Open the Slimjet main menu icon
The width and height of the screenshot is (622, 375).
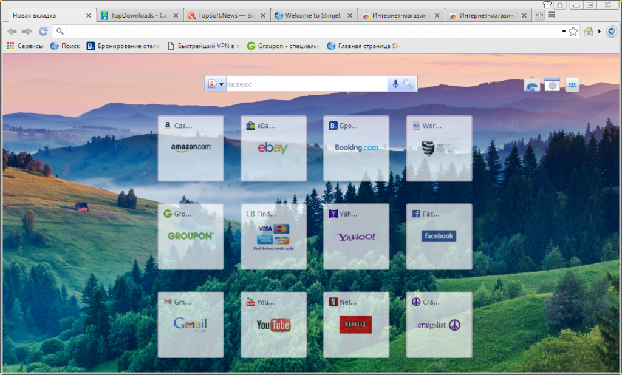(x=552, y=15)
